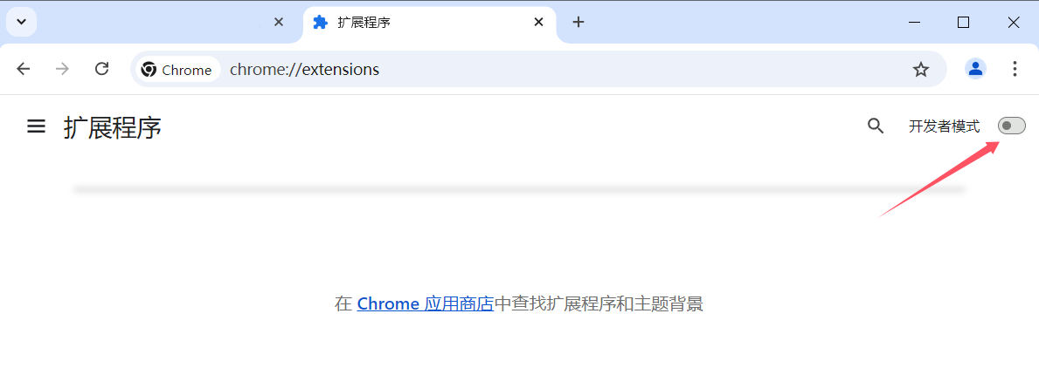Open the Chrome 应用商店 link
Screen dimensions: 1039x368
click(425, 304)
